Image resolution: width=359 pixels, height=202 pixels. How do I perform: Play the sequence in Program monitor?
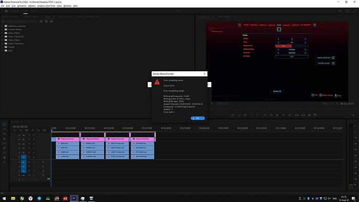[277, 115]
